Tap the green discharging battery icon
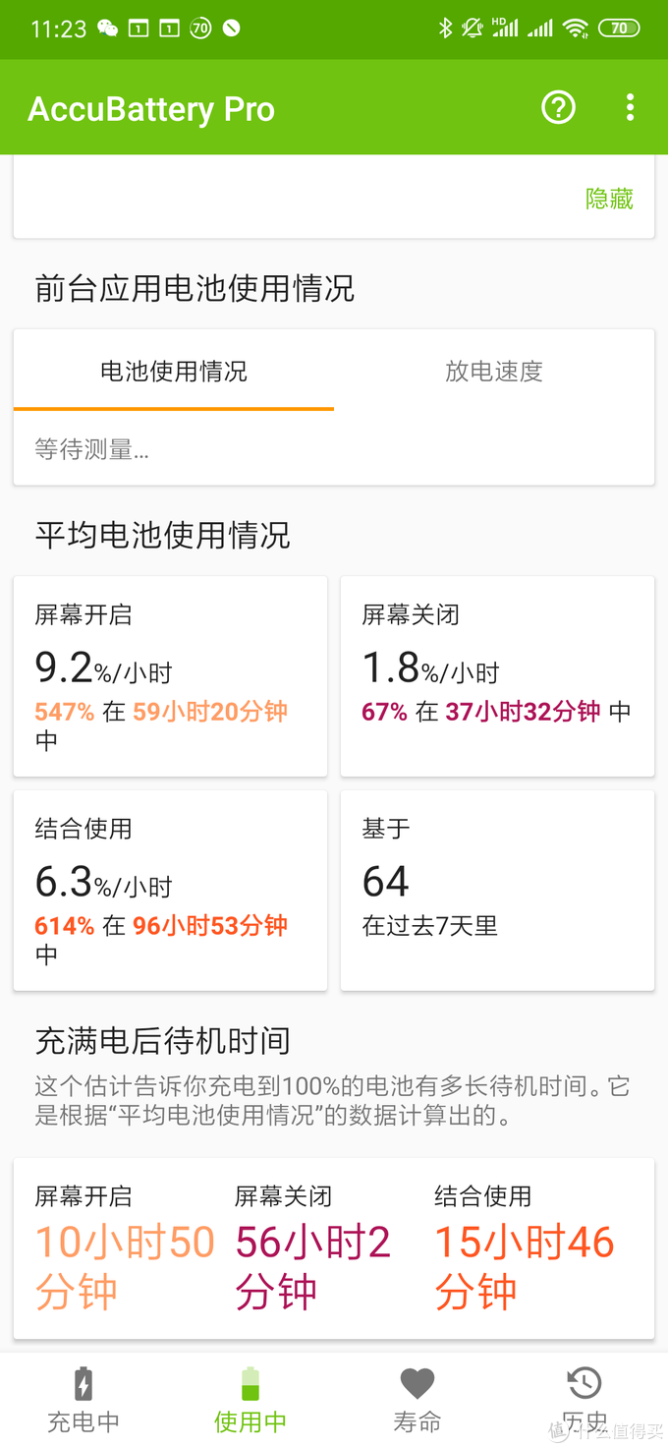The width and height of the screenshot is (668, 1448). [250, 1383]
